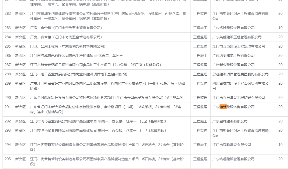Click 广东铭睿建设管理有限公司 company name
The height and width of the screenshot is (169, 288).
click(233, 159)
